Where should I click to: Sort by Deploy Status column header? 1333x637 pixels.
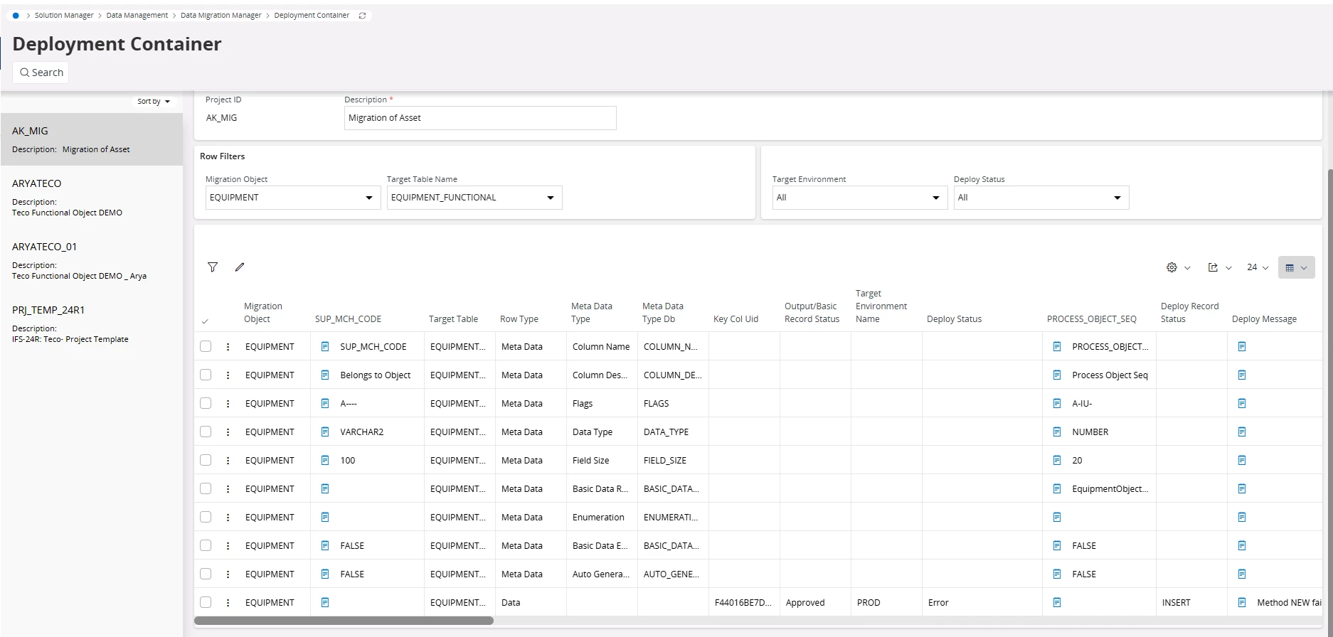point(954,319)
